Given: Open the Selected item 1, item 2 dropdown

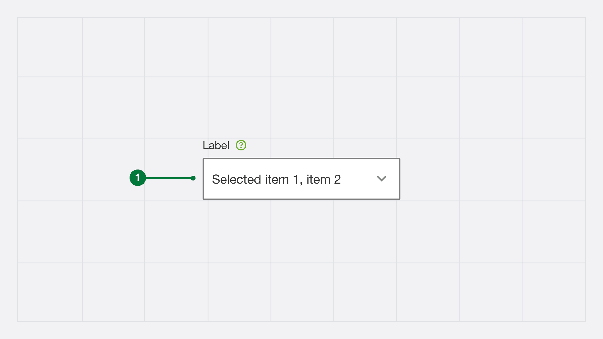Looking at the screenshot, I should pos(301,179).
